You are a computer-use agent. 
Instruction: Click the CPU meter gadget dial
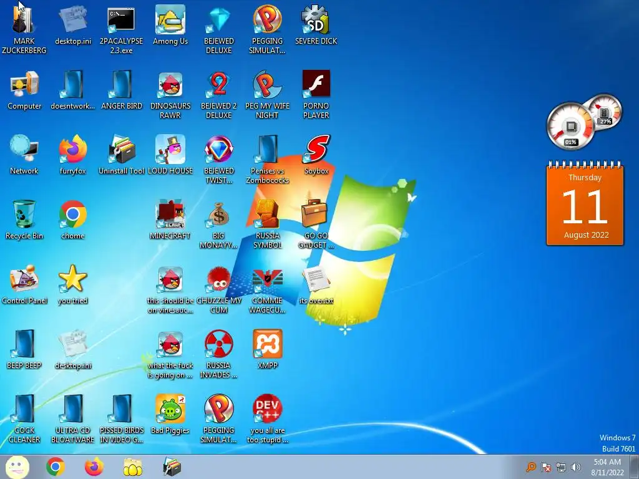pyautogui.click(x=570, y=126)
